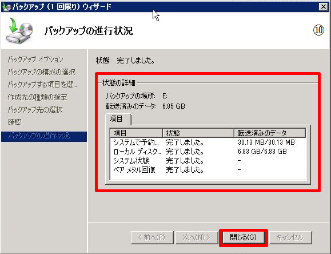331x254 pixels.
Task: Click the 転送済みのデータ column header
Action: tap(270, 133)
